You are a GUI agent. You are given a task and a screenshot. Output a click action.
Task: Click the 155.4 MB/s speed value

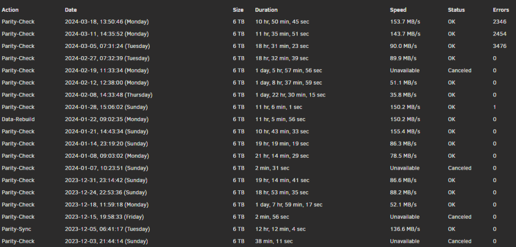(x=405, y=131)
